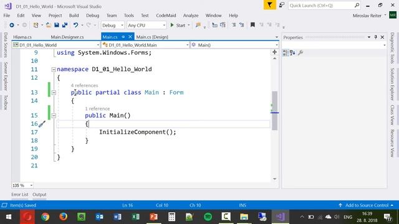Open Chrome from the Windows taskbar
The height and width of the screenshot is (224, 399).
click(x=46, y=217)
